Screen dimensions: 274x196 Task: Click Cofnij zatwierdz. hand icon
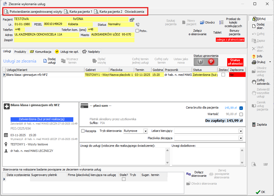[254, 82]
